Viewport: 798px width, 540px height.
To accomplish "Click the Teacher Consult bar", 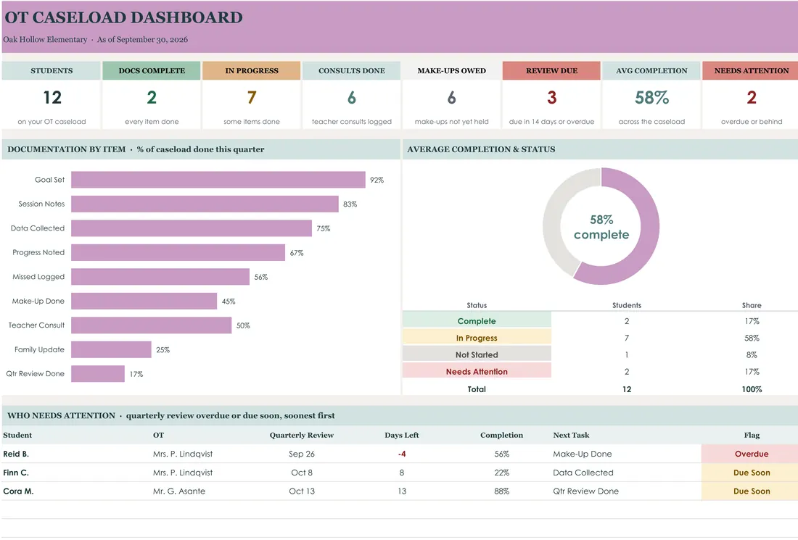I will [x=151, y=325].
